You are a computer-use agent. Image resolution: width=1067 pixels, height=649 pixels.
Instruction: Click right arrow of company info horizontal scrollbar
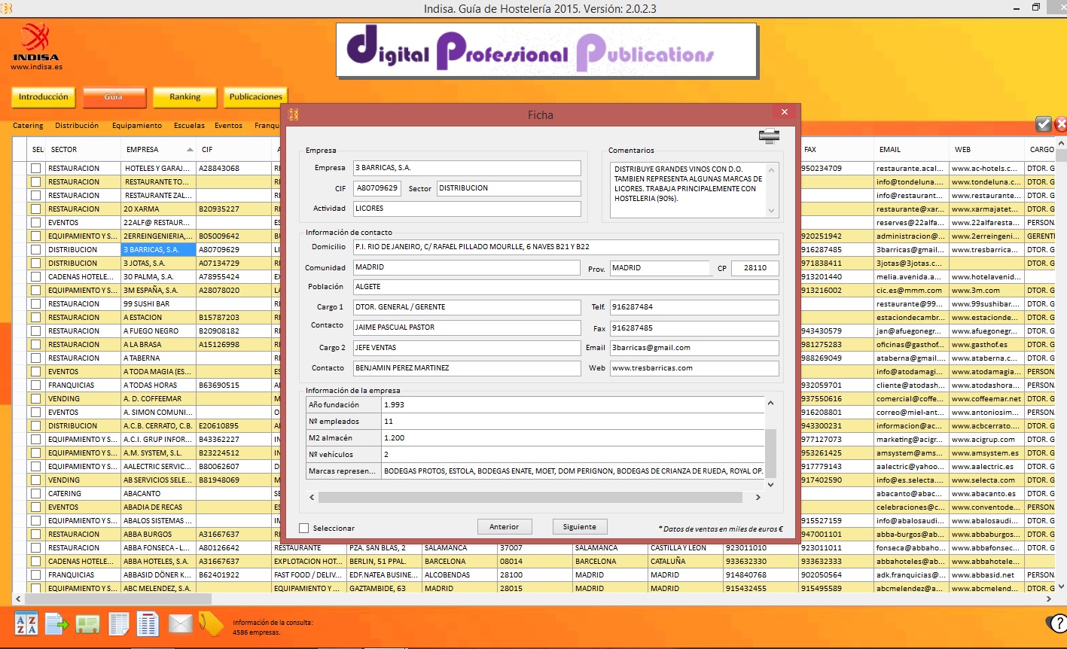click(759, 498)
